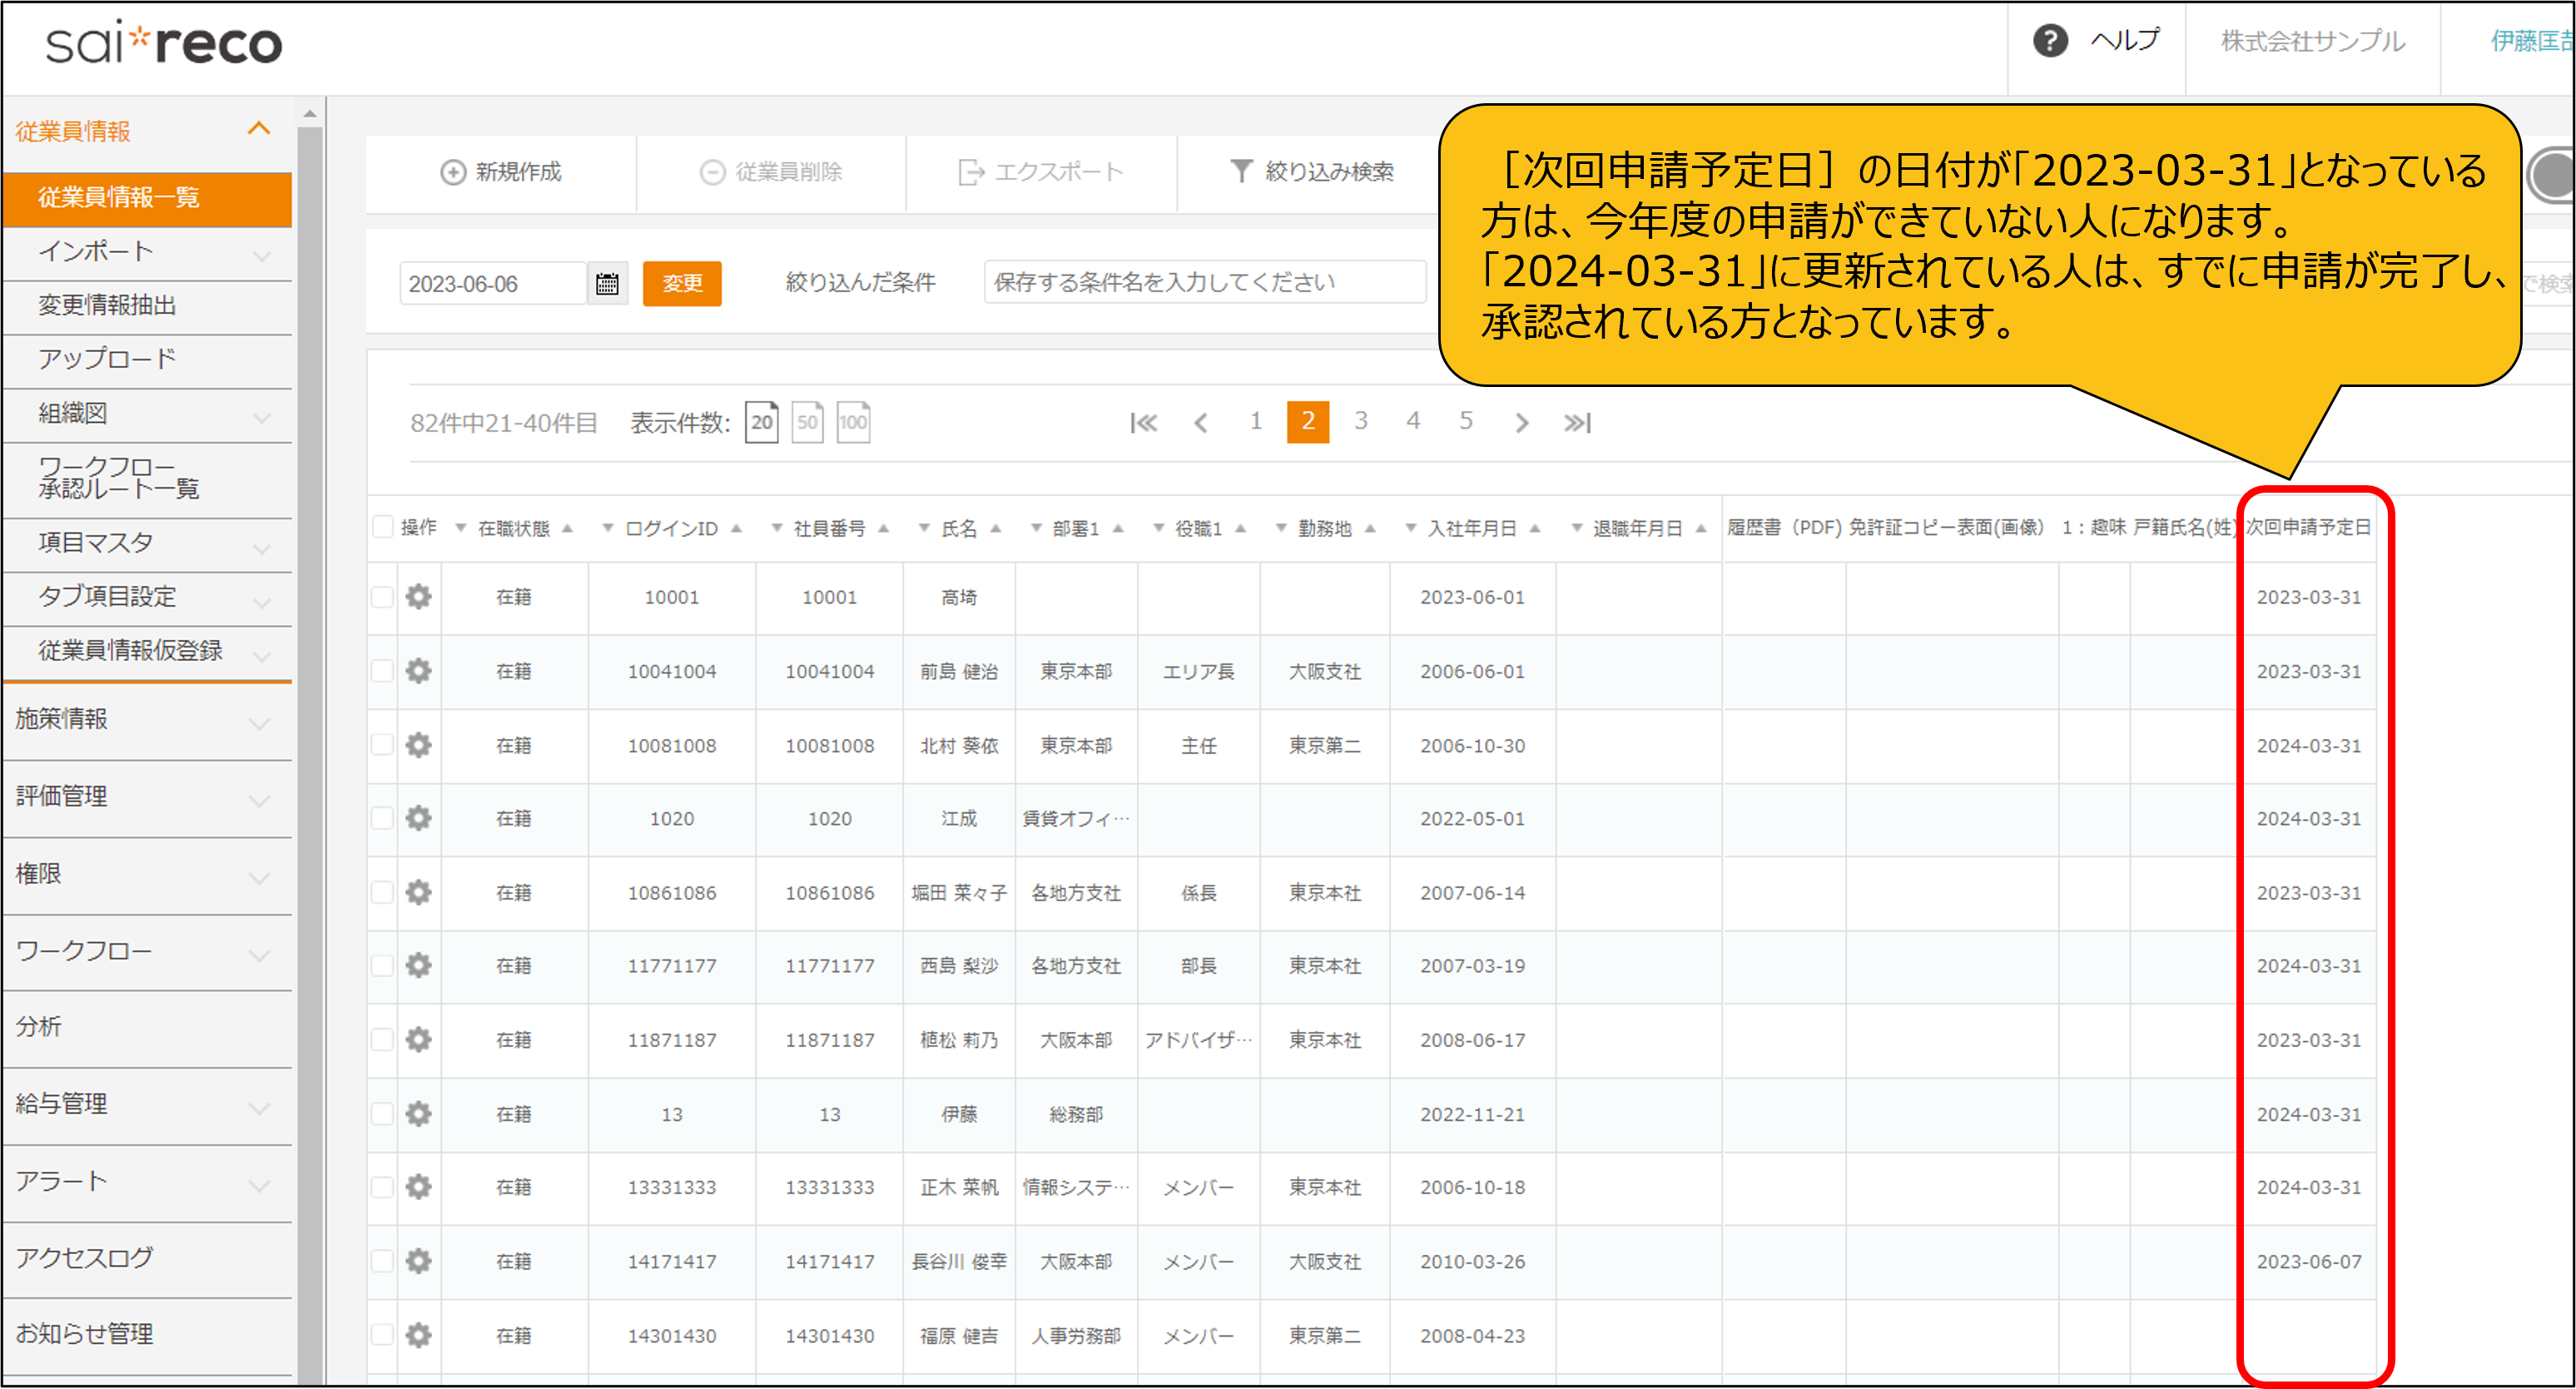2576x1389 pixels.
Task: Open gear menu for 植松 莉乃 row
Action: [418, 1040]
